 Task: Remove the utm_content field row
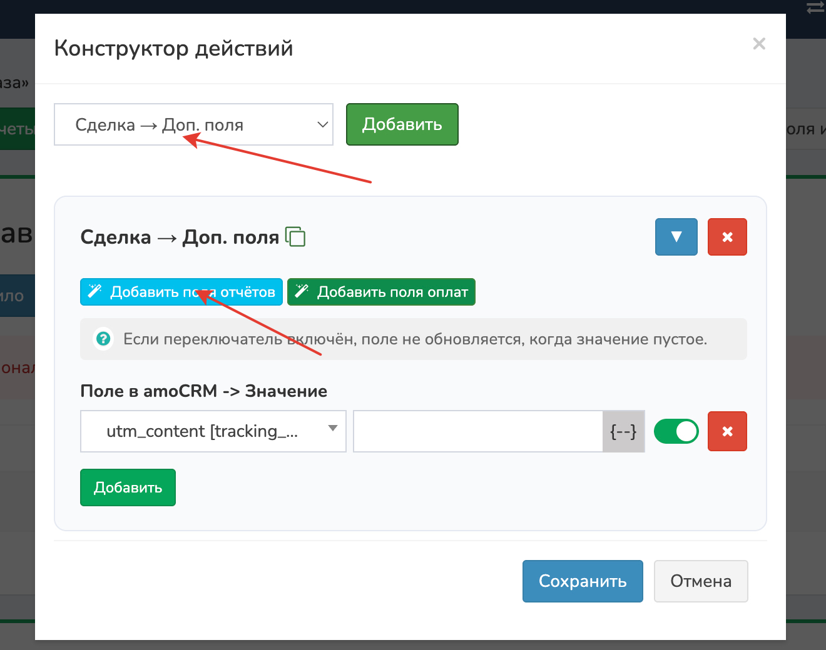click(x=727, y=431)
